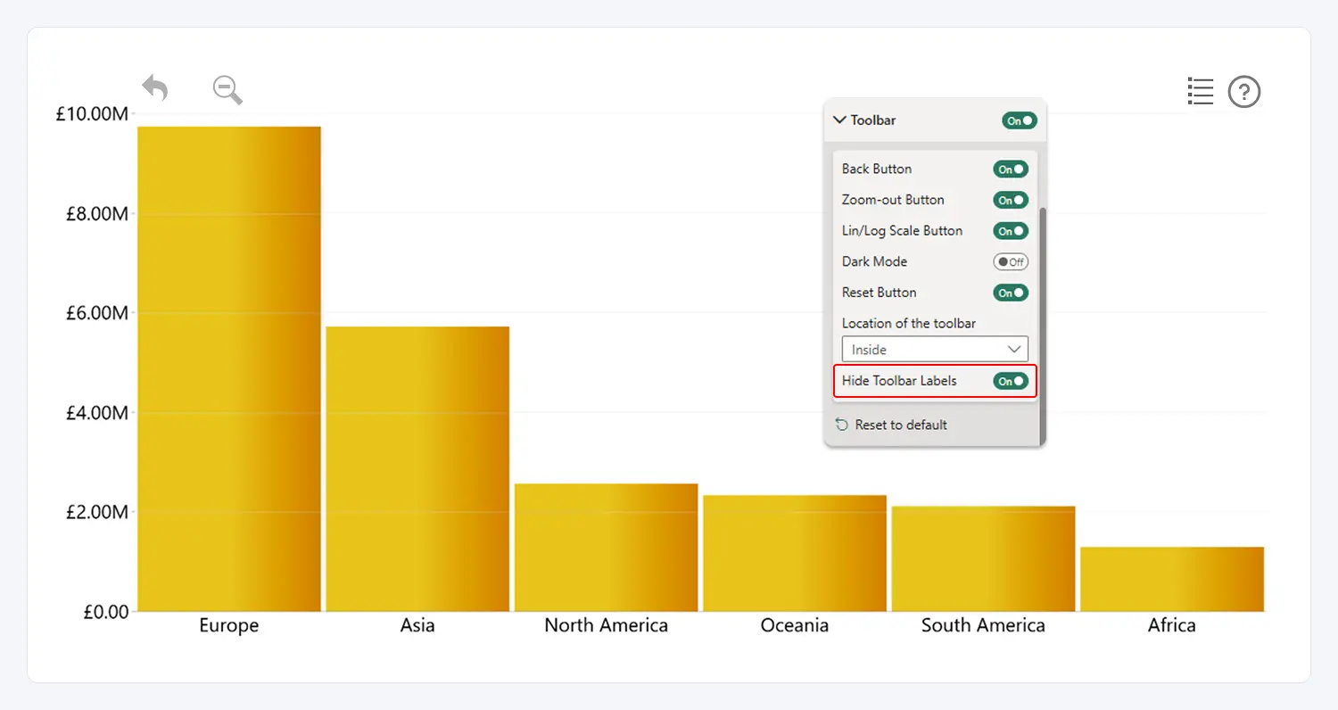Turn off the Reset Button toggle
The width and height of the screenshot is (1338, 710).
(1011, 293)
